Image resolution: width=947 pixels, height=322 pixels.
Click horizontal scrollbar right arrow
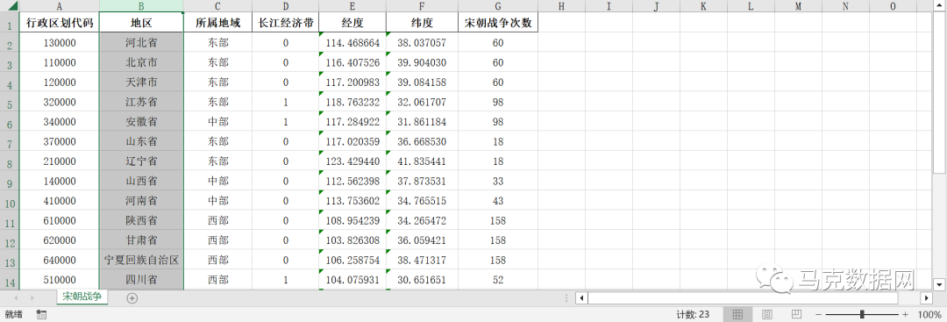[927, 297]
